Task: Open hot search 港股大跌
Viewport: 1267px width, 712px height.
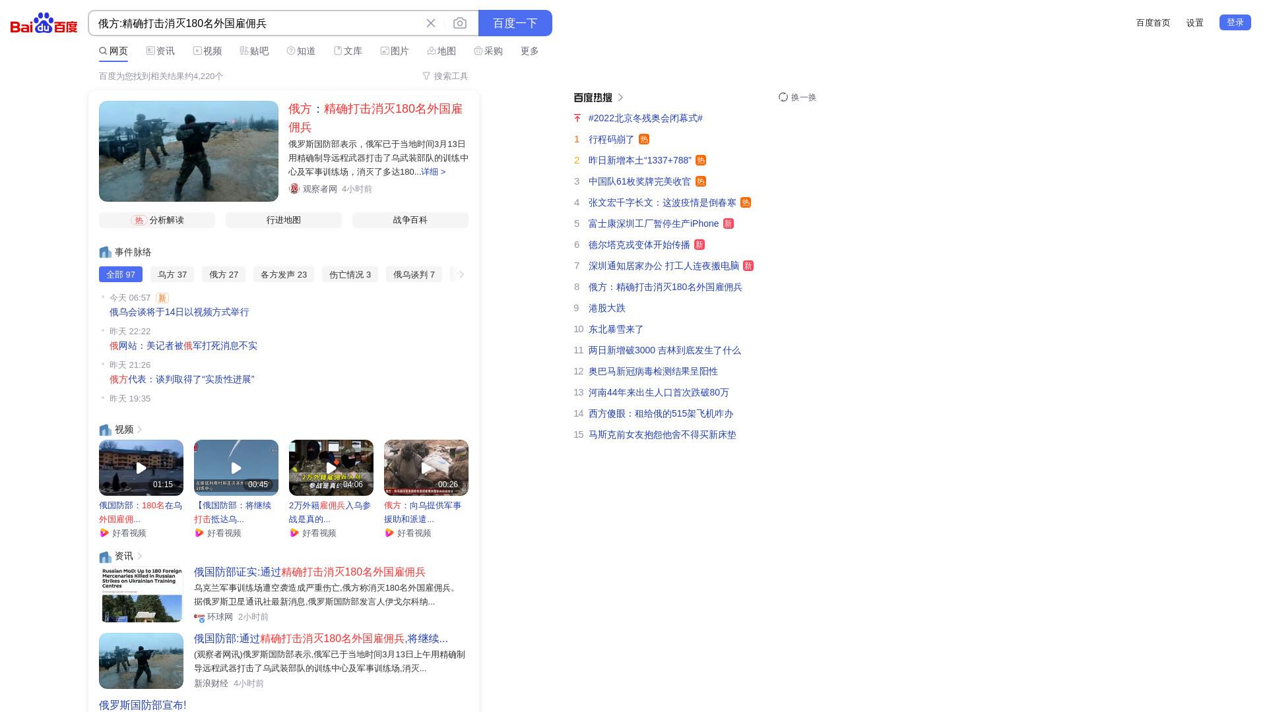Action: click(x=607, y=308)
